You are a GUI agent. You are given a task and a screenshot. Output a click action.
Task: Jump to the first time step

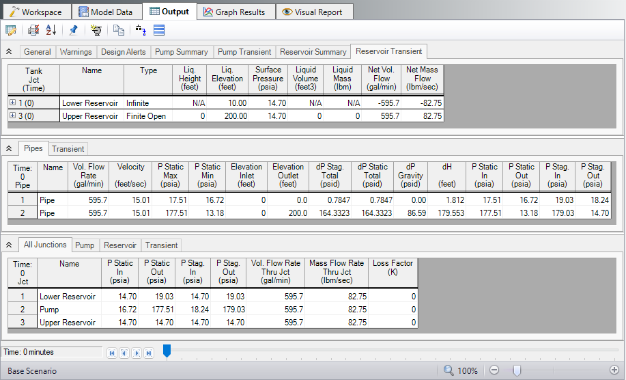112,353
